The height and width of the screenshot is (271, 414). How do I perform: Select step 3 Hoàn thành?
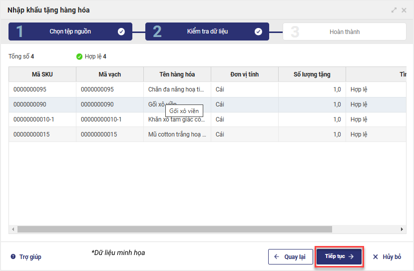point(344,31)
